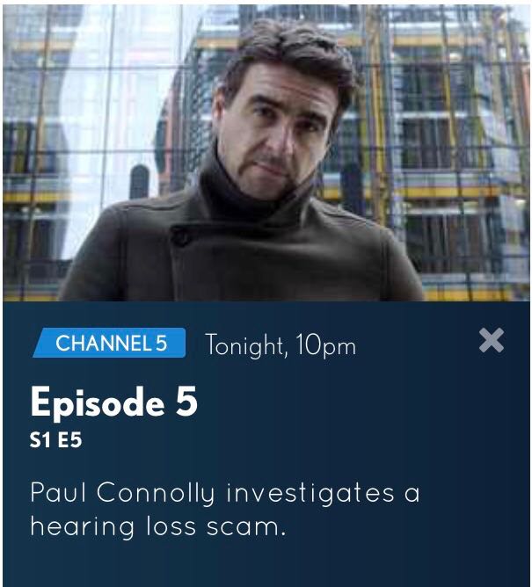Screen dimensions: 532x587
Task: Select the S1 E5 label
Action: pos(55,440)
